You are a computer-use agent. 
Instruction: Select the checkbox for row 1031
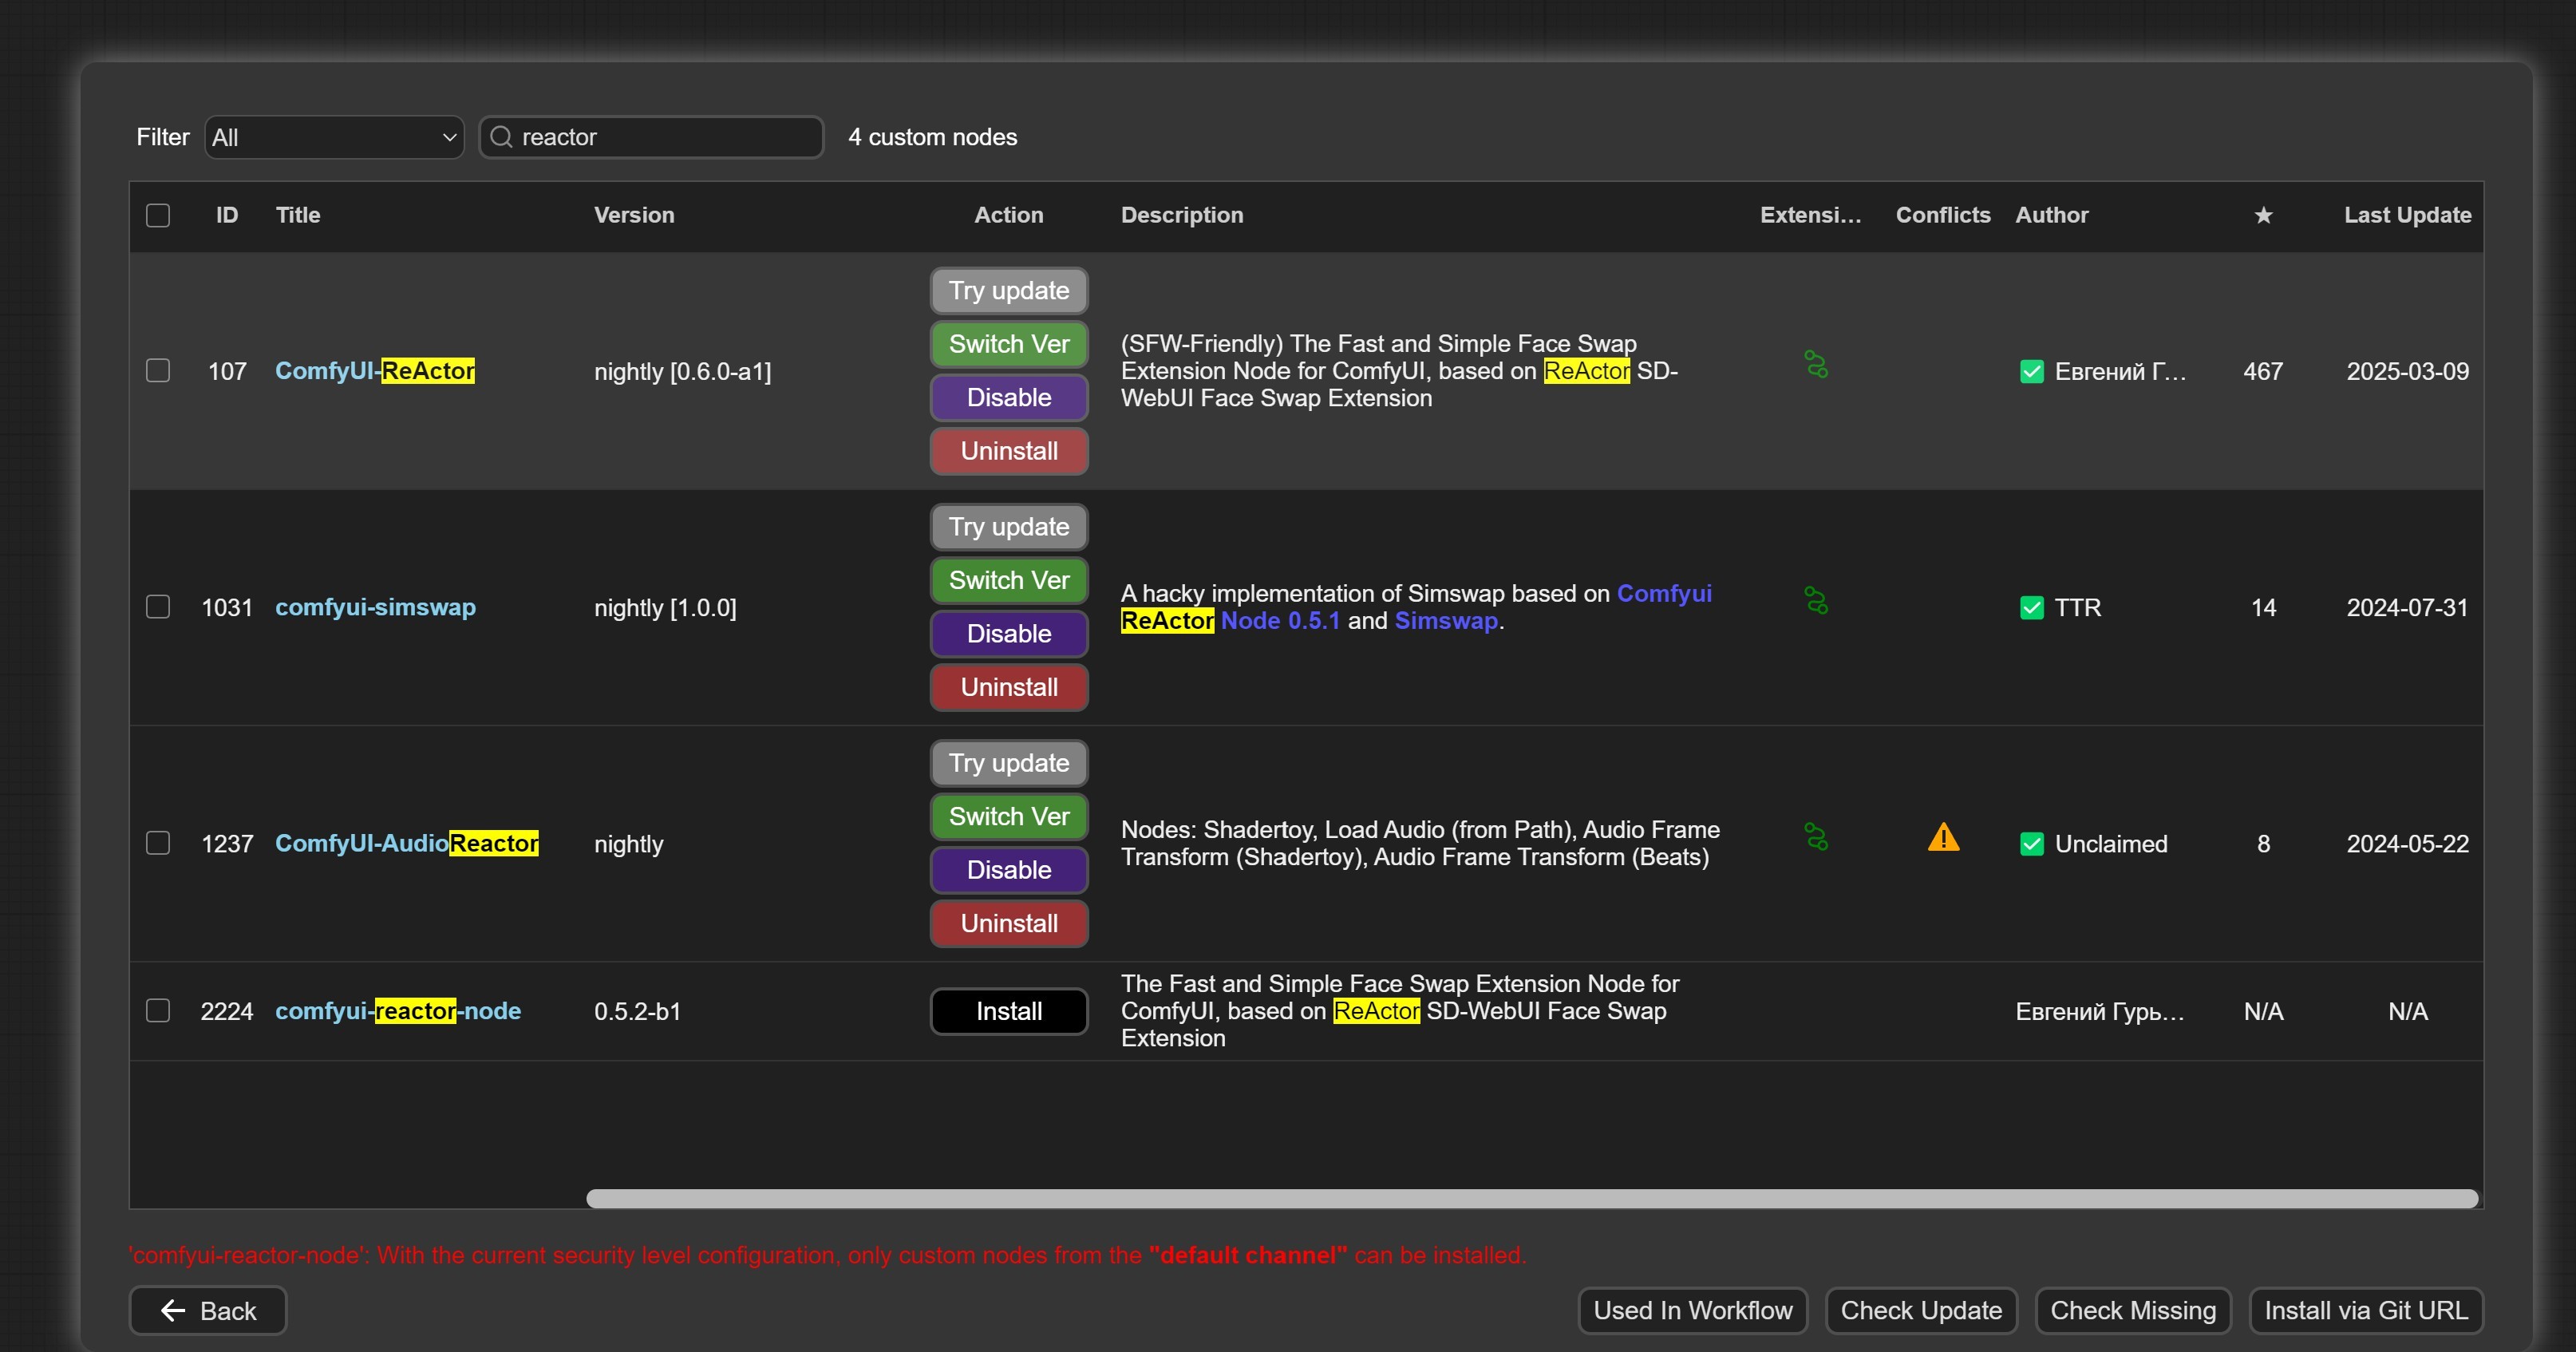[x=158, y=607]
